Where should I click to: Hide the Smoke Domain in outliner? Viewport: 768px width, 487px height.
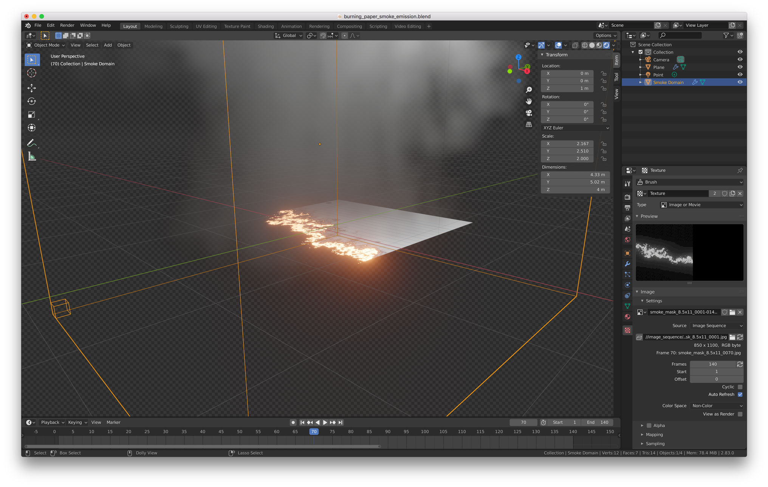[x=740, y=82]
